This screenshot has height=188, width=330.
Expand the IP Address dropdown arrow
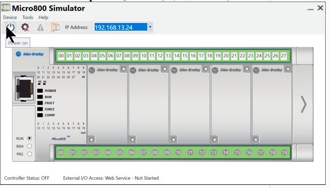point(150,27)
